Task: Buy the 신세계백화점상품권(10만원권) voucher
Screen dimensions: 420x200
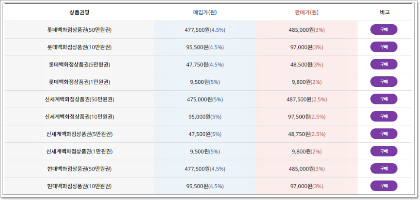Action: click(x=383, y=116)
